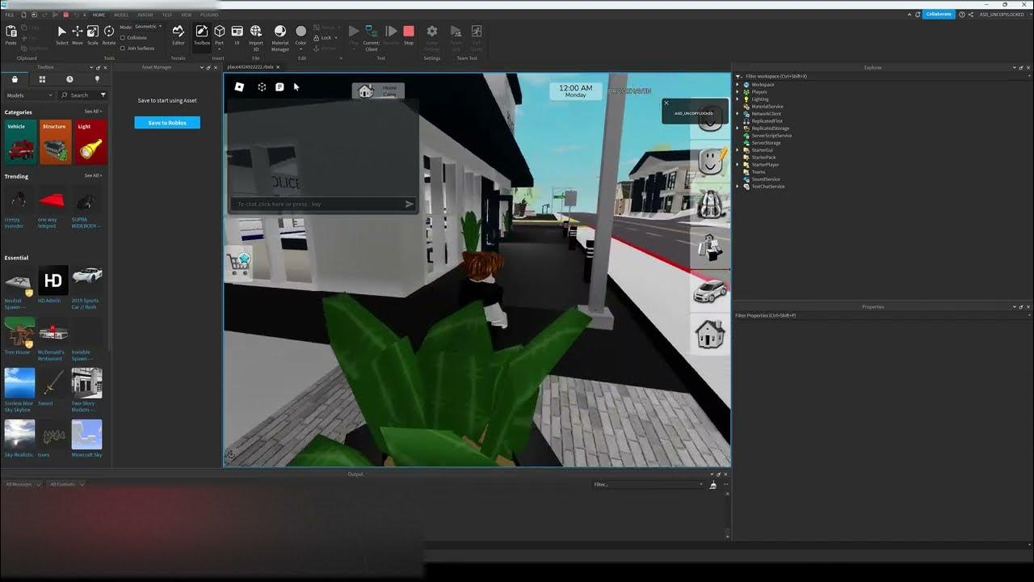The width and height of the screenshot is (1034, 582).
Task: Click the Collaborate button
Action: (x=938, y=15)
